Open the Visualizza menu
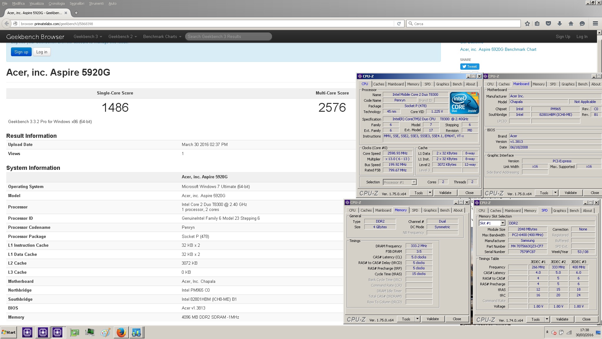The height and width of the screenshot is (339, 602). point(37,3)
